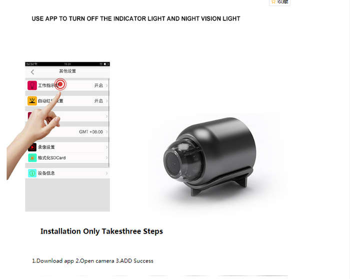
Task: Click the phone settings list scrollbar
Action: [x=109, y=123]
